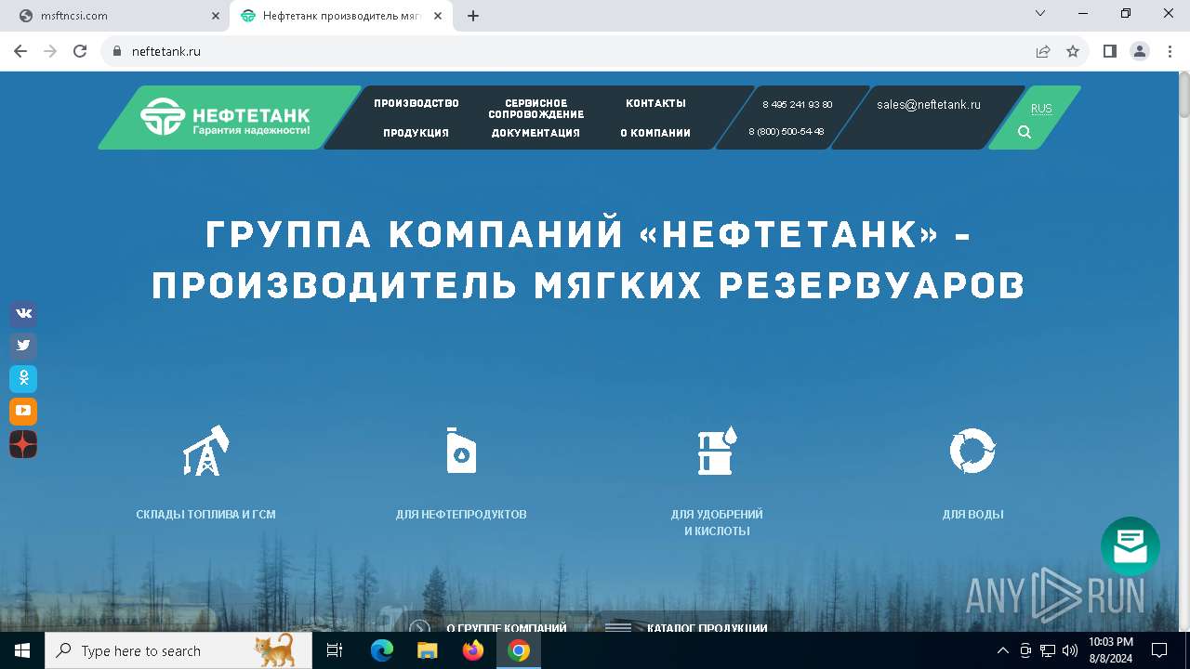Click the phone number 8 (800) 500-54-48

pyautogui.click(x=787, y=132)
